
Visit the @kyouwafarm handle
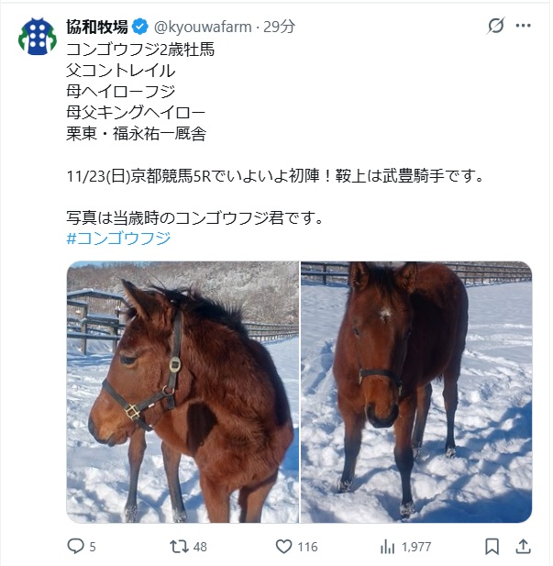tap(203, 28)
